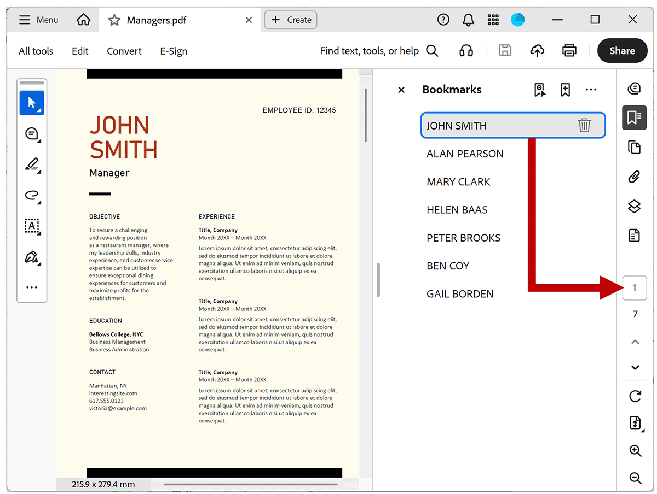Screen dimensions: 657x494
Task: Click the EMPLOYEE ID: 12345 text
Action: pos(299,110)
